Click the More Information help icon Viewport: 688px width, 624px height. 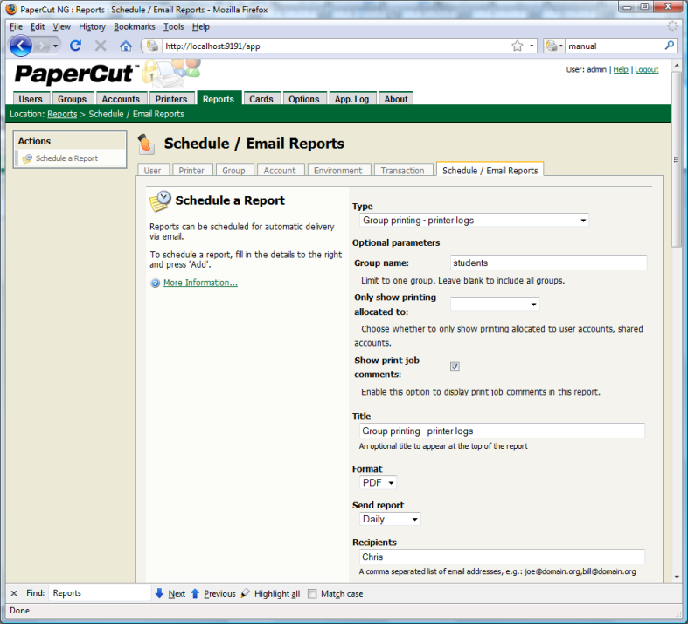(x=155, y=284)
